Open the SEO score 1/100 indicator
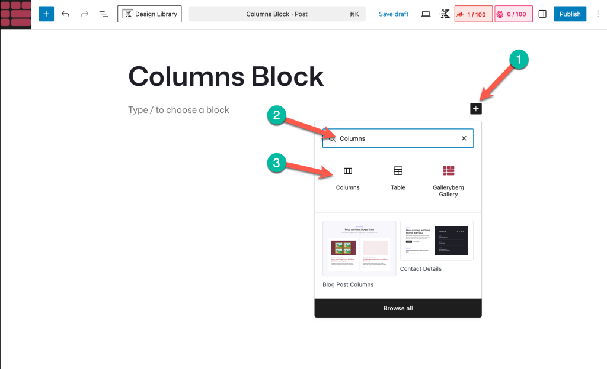The width and height of the screenshot is (607, 369). pos(473,14)
